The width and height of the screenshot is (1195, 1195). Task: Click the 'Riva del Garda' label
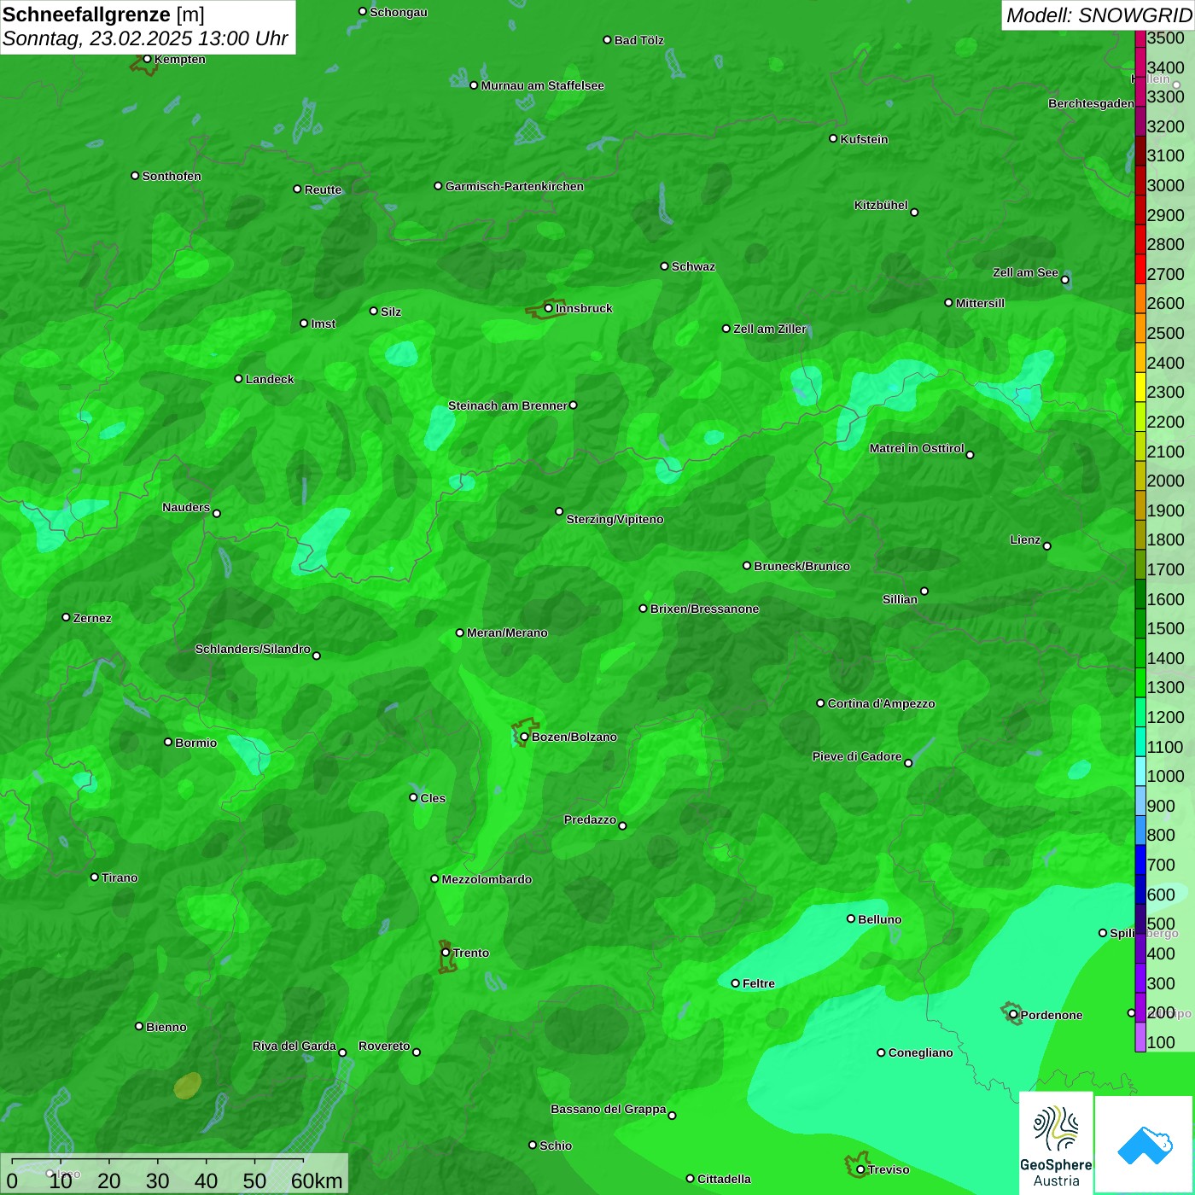[x=294, y=1046]
